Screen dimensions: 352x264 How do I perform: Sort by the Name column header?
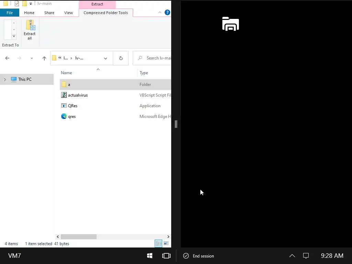tap(66, 73)
